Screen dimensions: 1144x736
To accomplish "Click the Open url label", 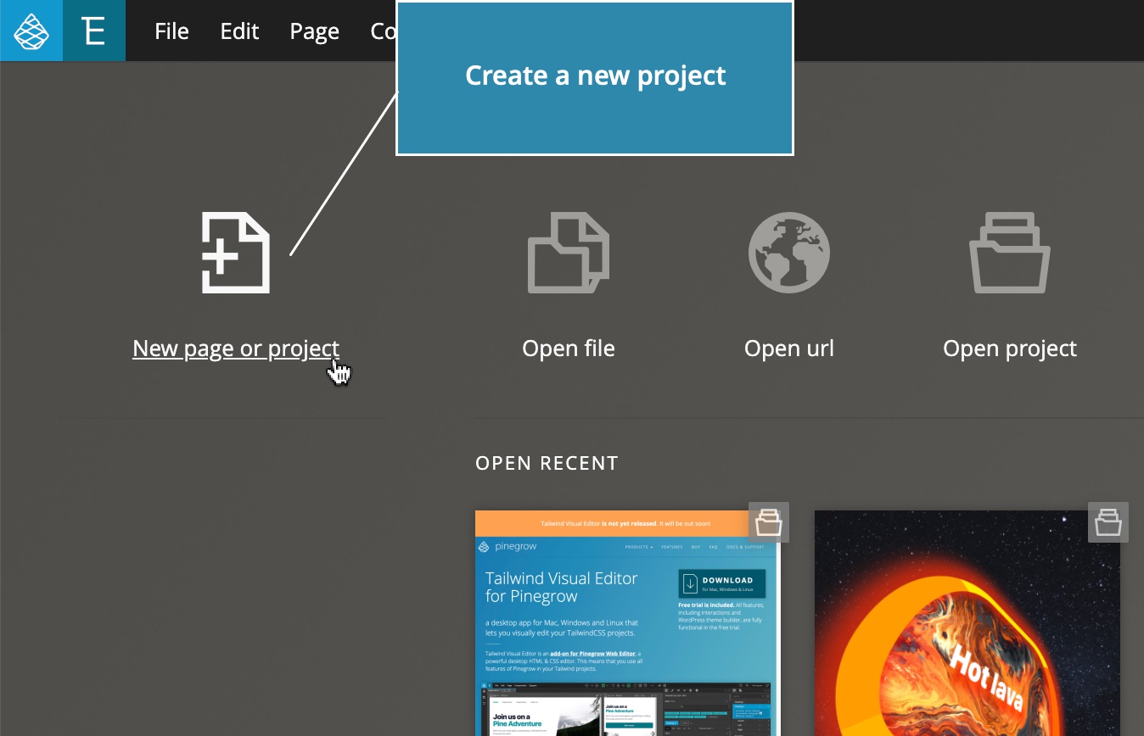I will 789,348.
